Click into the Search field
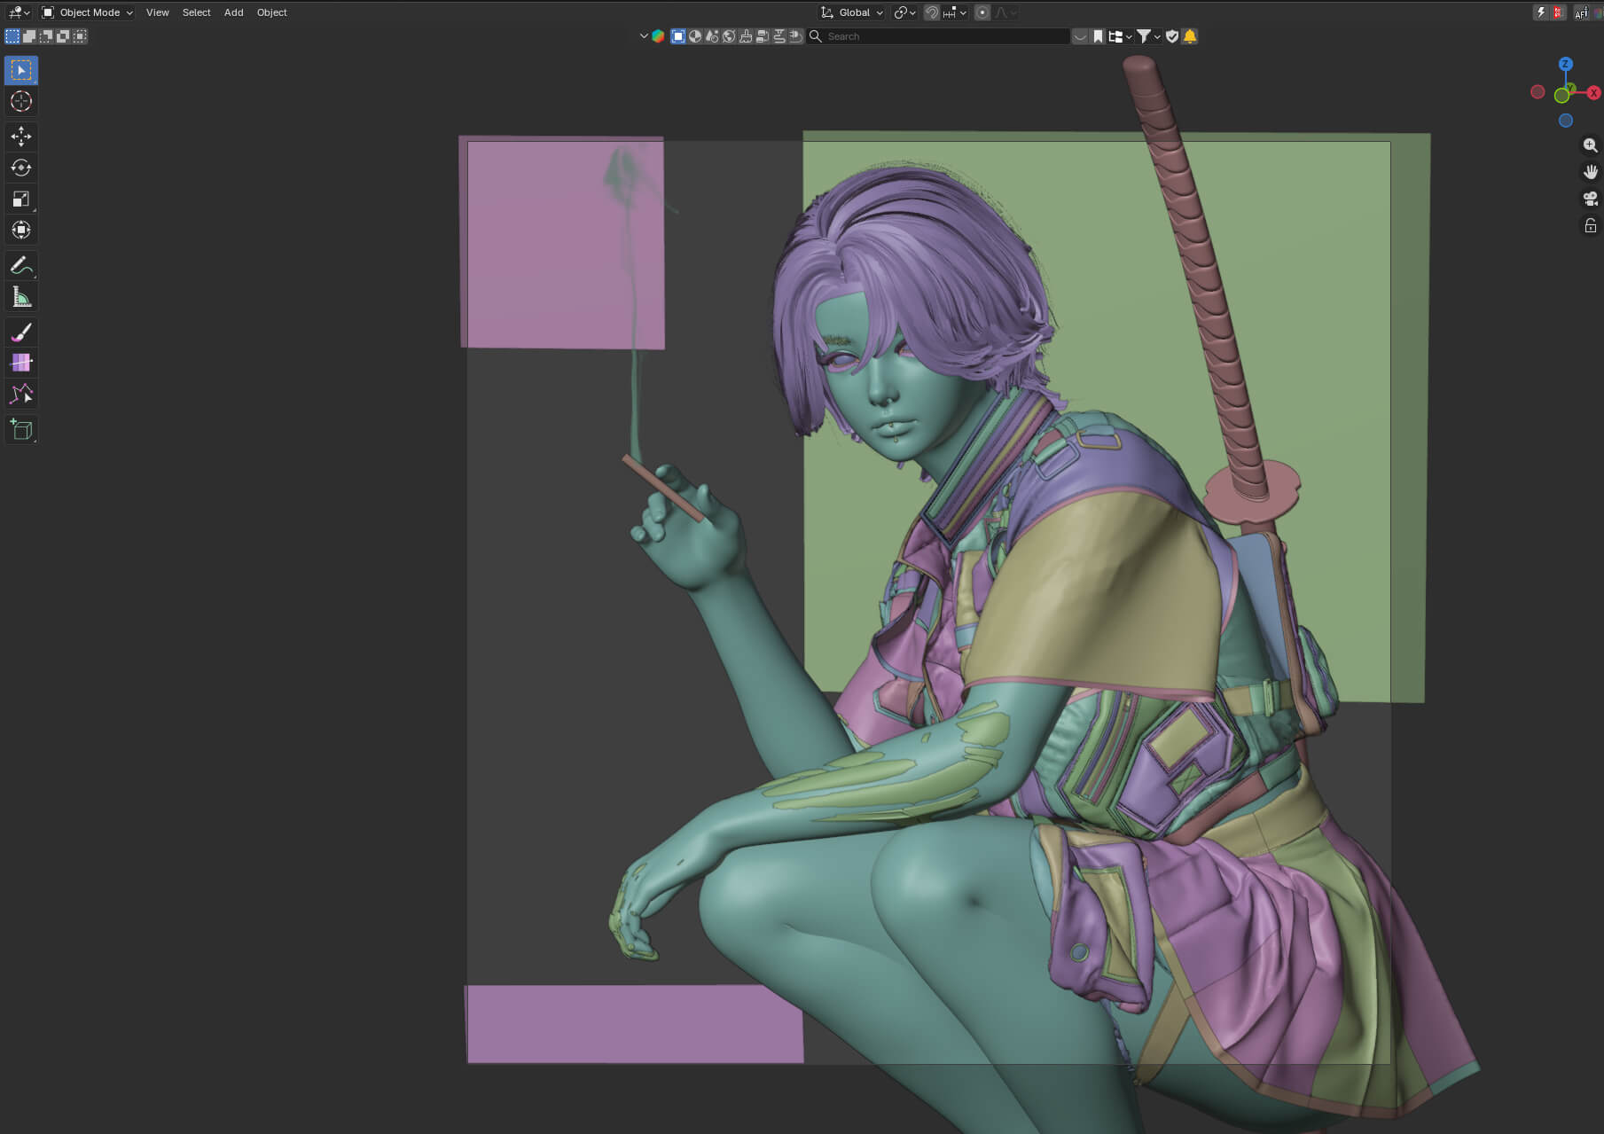This screenshot has height=1134, width=1604. click(938, 36)
